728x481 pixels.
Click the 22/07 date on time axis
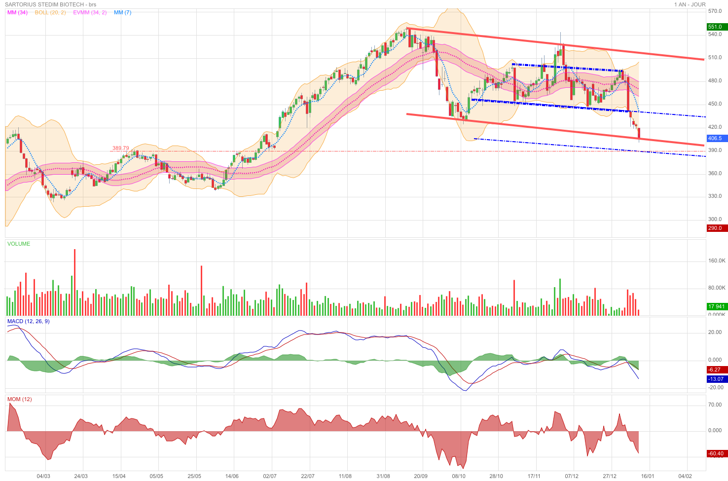[308, 476]
